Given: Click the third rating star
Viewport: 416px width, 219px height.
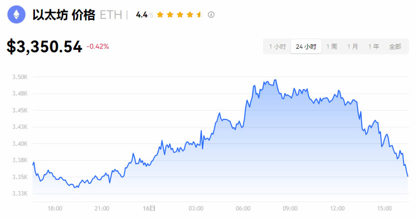Looking at the screenshot, I should (179, 15).
